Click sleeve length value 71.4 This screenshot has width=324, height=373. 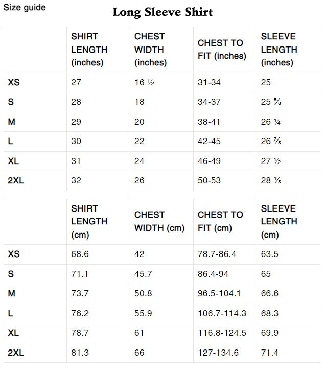(x=269, y=353)
